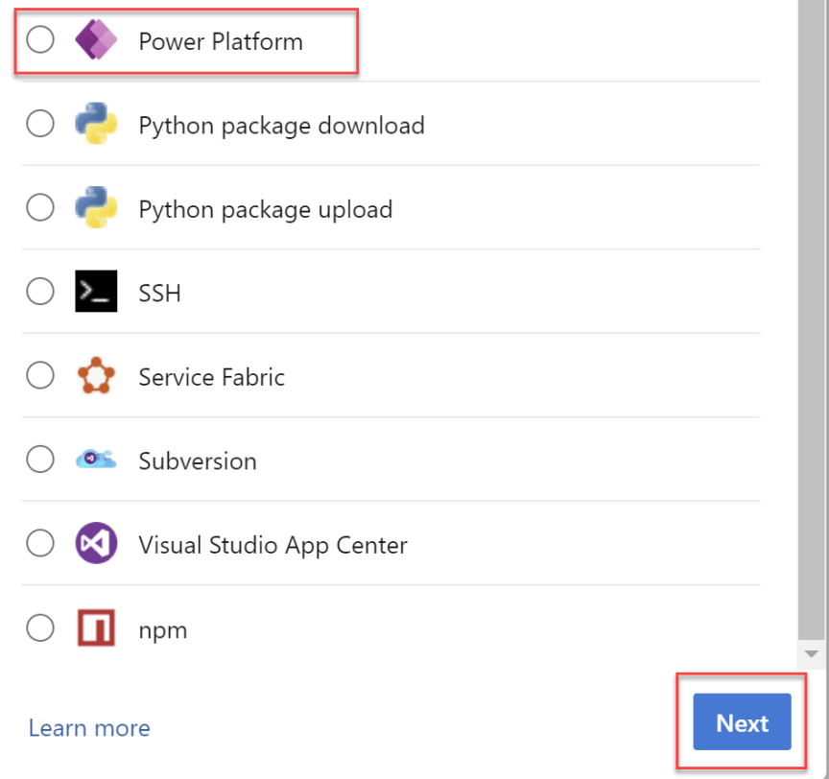Click the npm icon
Screen dimensions: 829x779
(95, 628)
